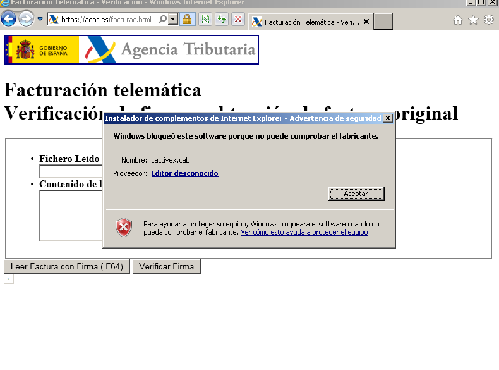499x370 pixels.
Task: Click the 'Proveedor:' label in dialog
Action: tap(130, 173)
